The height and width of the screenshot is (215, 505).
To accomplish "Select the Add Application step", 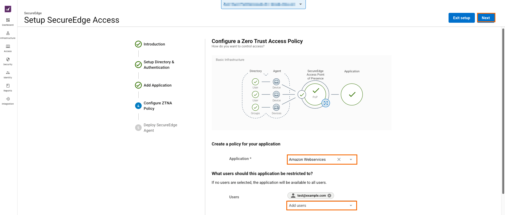I will 157,85.
